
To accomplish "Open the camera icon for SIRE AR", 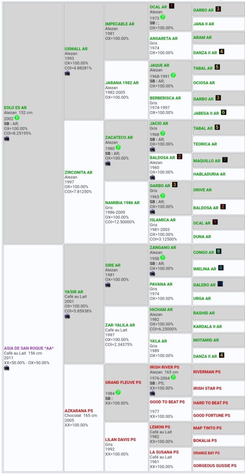I will click(108, 285).
